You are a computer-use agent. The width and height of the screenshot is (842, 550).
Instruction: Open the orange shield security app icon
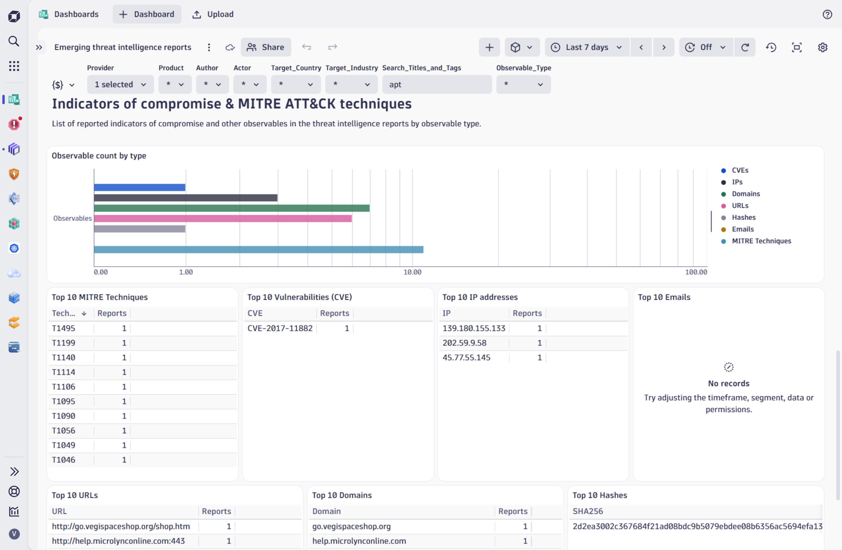coord(14,174)
